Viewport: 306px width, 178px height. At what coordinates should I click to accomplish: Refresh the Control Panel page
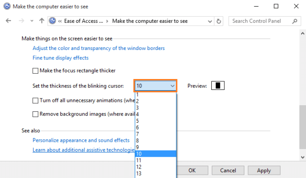point(219,21)
